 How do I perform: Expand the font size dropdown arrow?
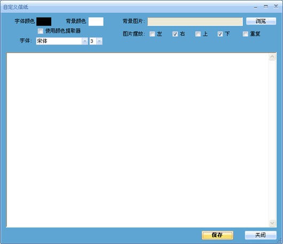pos(99,41)
